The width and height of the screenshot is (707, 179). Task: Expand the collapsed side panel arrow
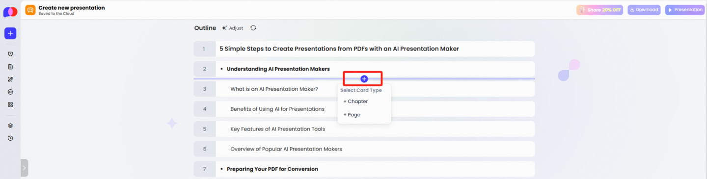pos(25,168)
